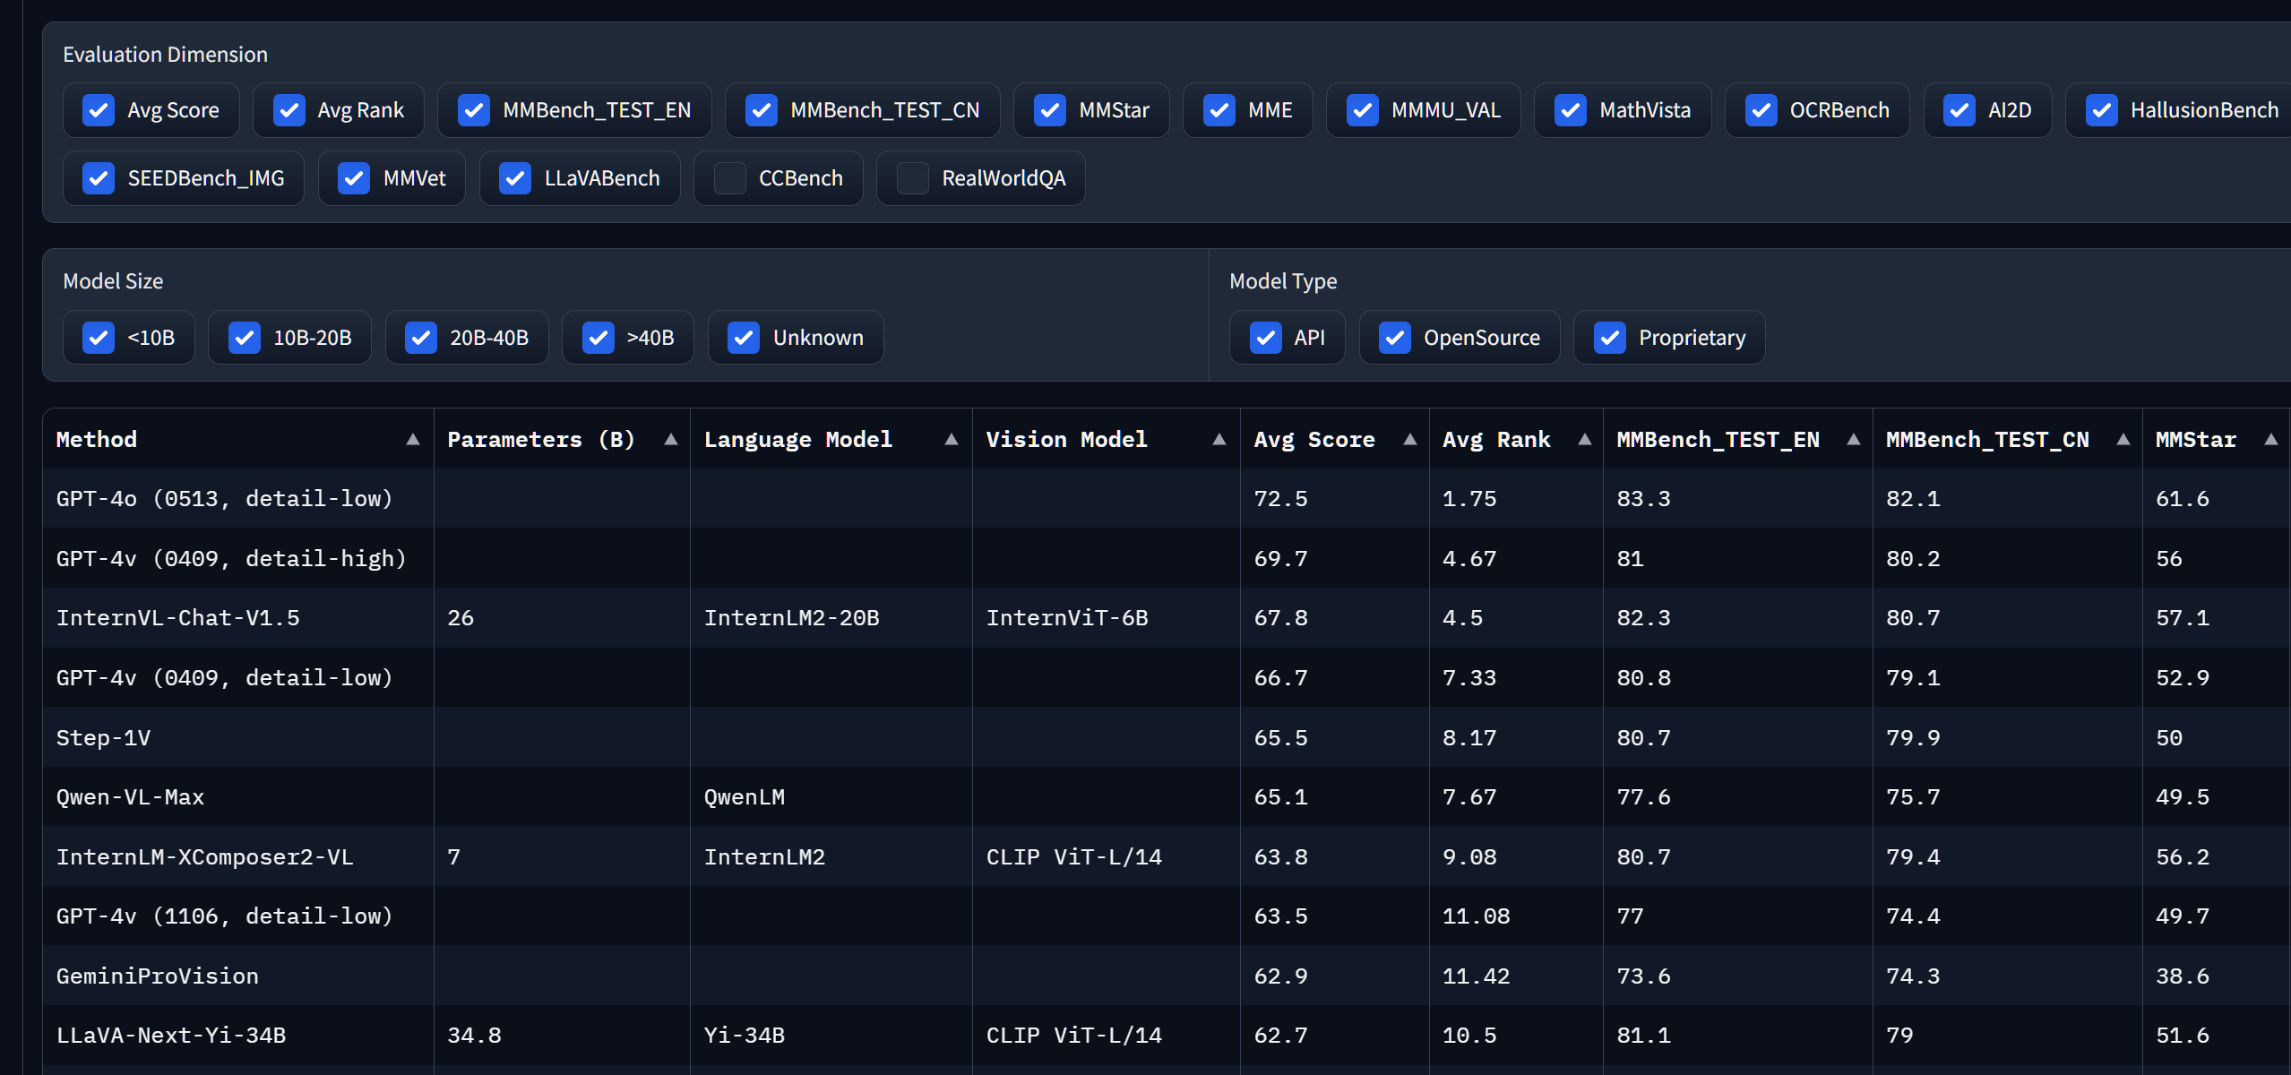Viewport: 2291px width, 1075px height.
Task: Click MMStar value 61.6
Action: click(2182, 499)
